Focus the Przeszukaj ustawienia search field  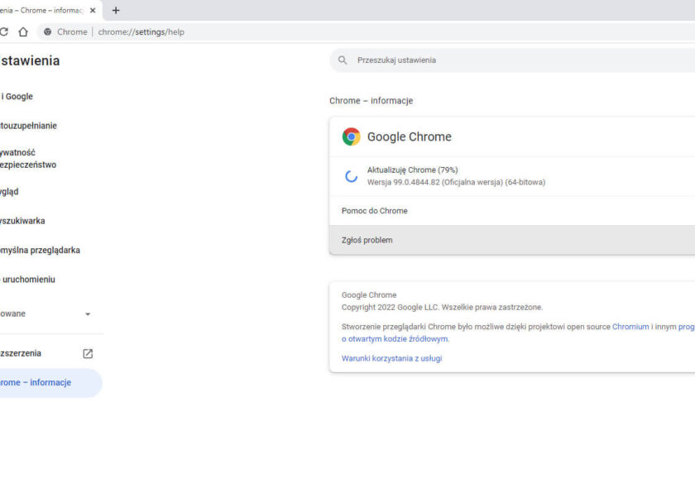pos(512,60)
